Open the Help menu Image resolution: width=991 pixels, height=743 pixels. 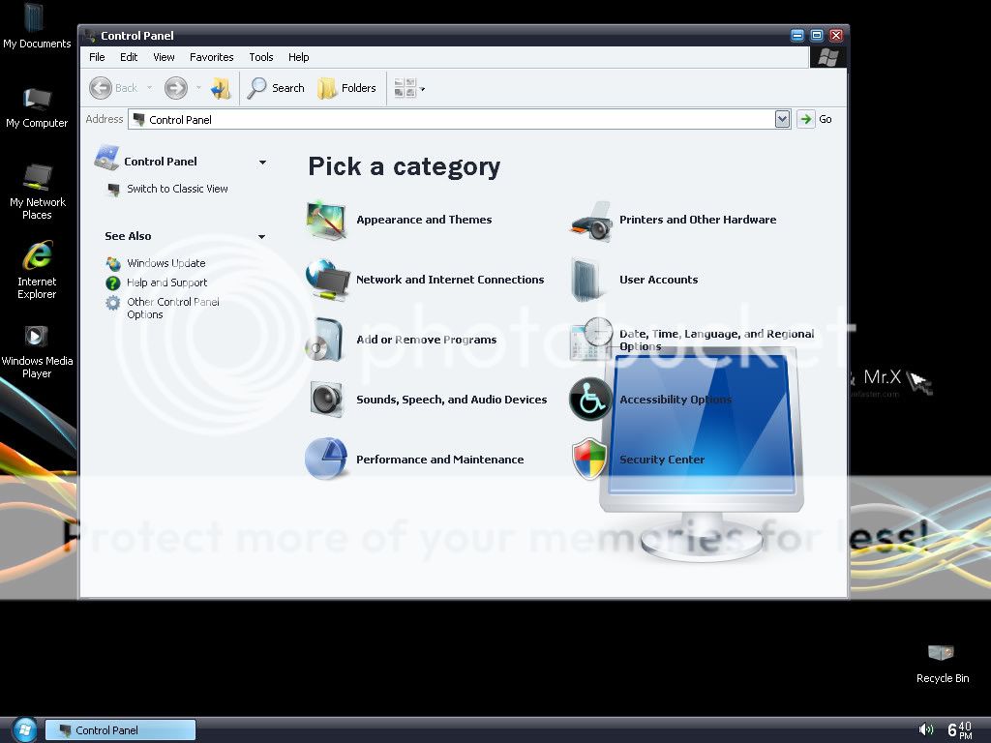click(298, 57)
